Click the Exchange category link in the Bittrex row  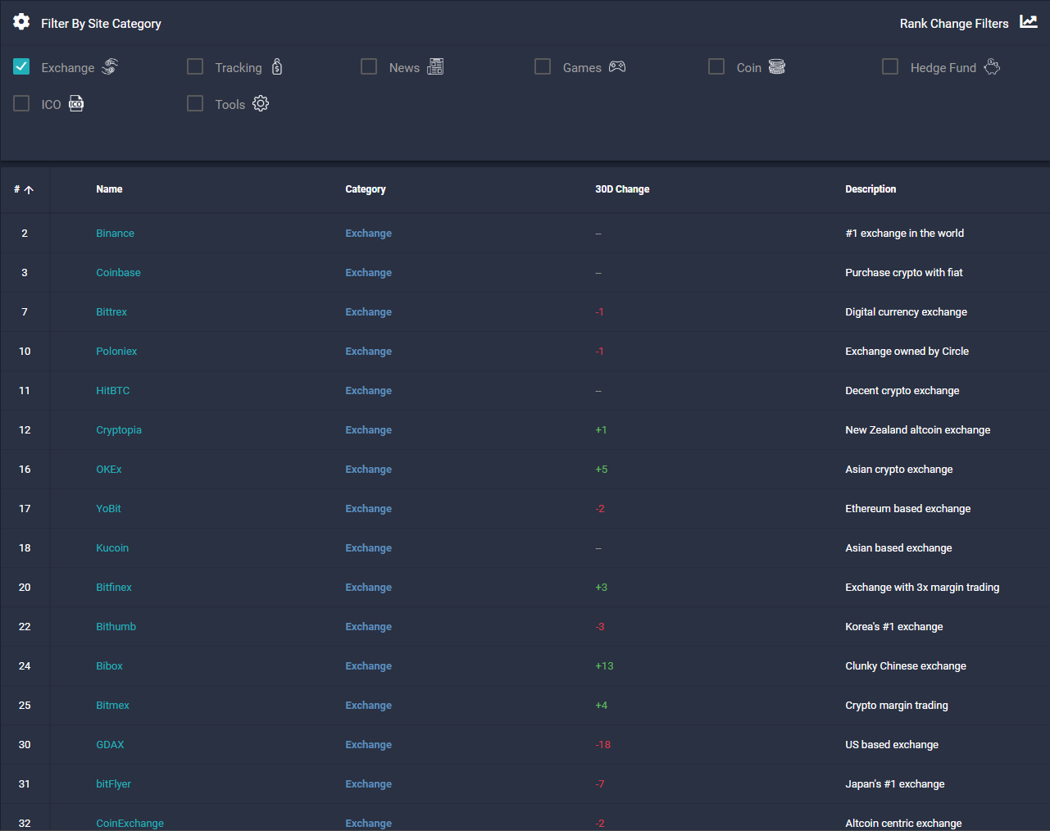click(368, 311)
